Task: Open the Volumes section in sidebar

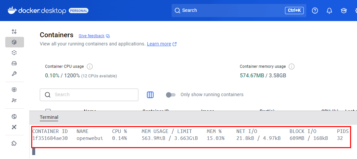Action: (x=14, y=63)
